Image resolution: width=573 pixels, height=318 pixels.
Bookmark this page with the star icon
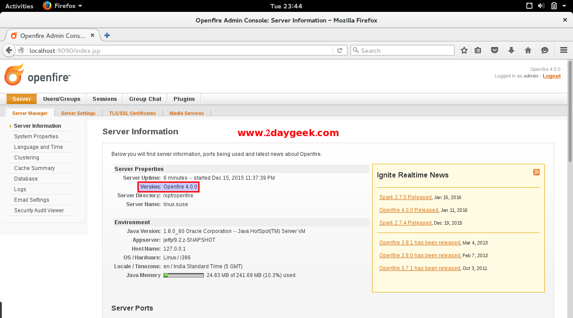(464, 50)
